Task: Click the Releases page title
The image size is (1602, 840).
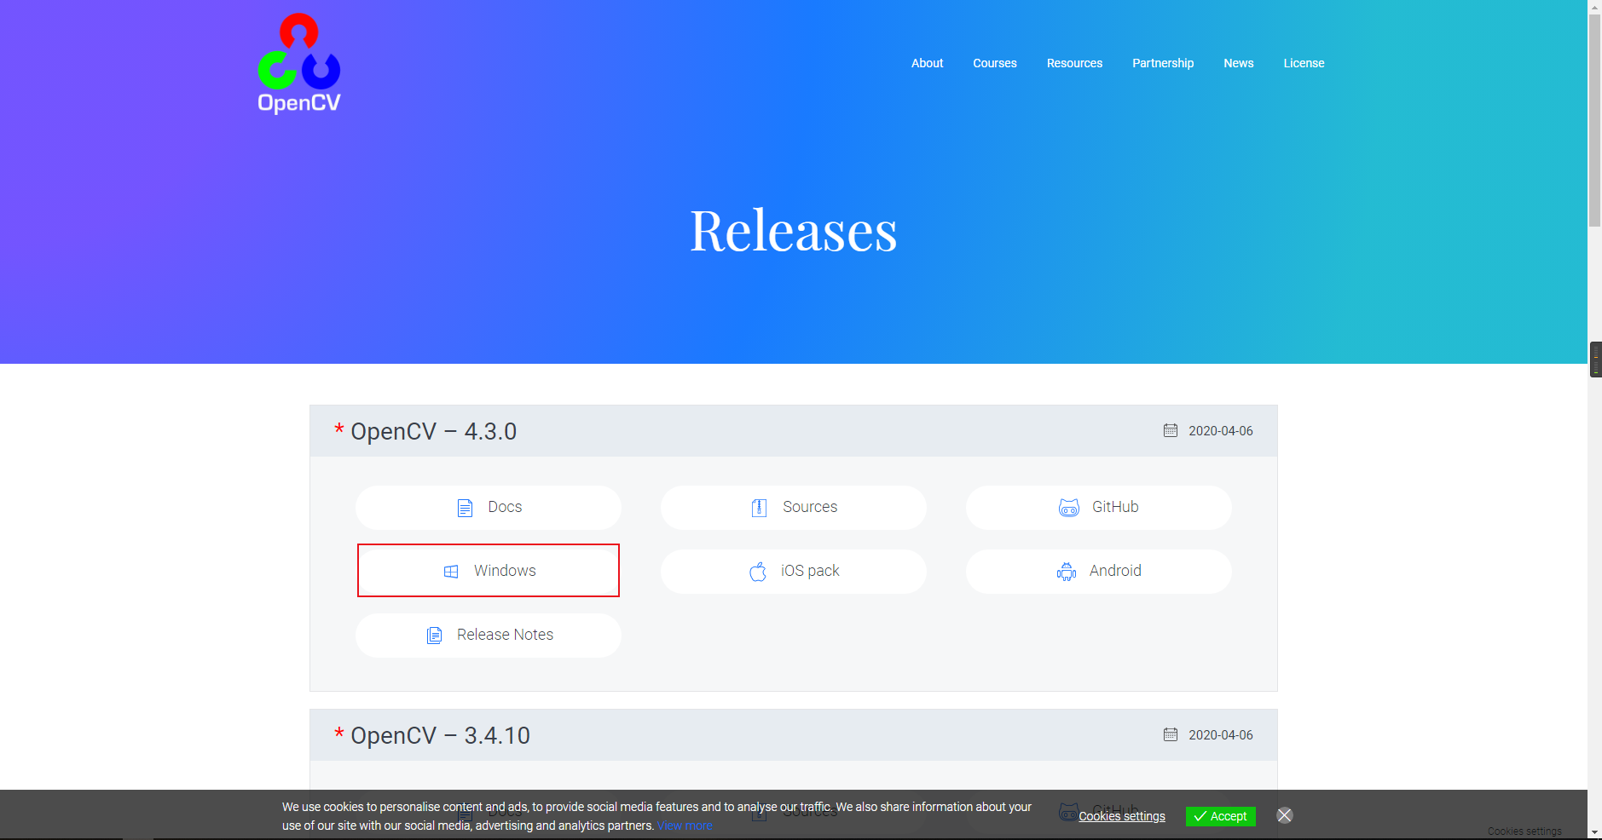Action: click(x=794, y=231)
